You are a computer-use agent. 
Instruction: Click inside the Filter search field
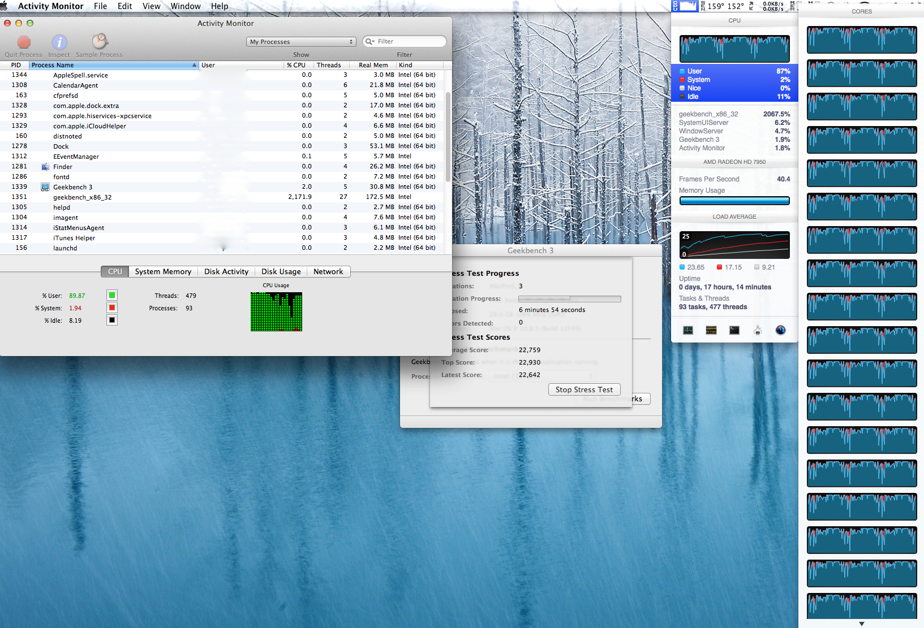tap(404, 41)
